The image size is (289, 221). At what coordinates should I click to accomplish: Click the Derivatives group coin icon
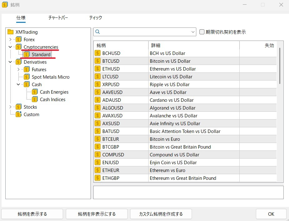18,62
